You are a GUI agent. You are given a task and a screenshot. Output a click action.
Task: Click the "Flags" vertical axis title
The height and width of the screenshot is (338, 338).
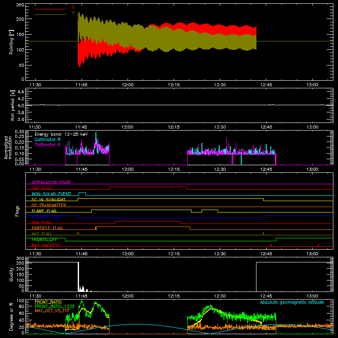[x=17, y=211]
